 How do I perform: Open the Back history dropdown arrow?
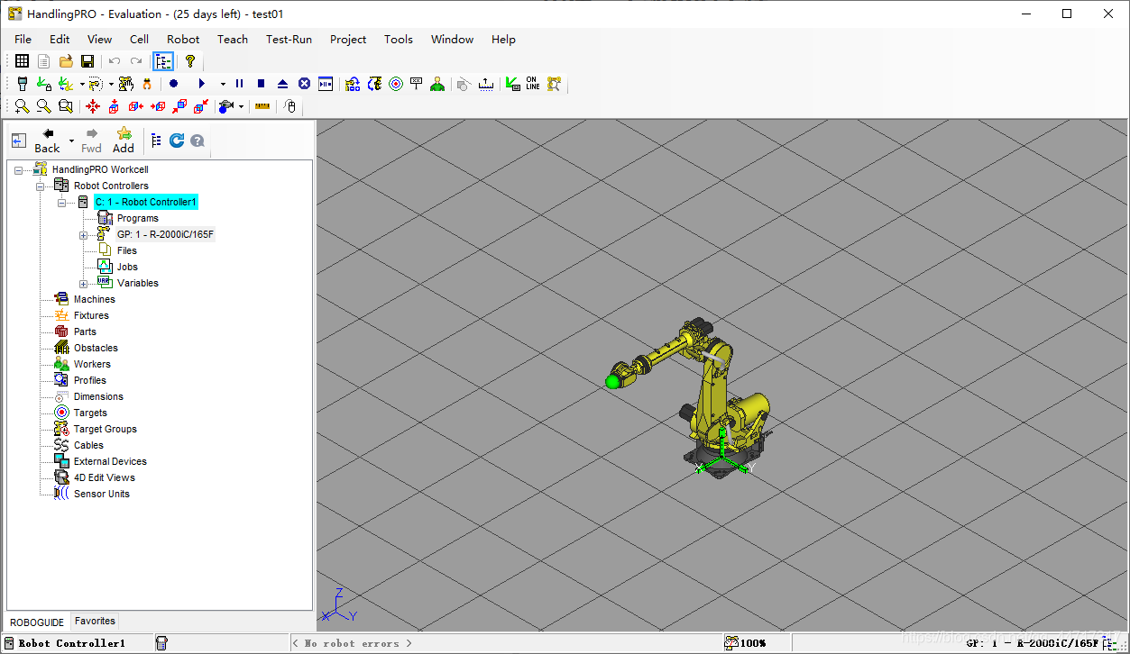pyautogui.click(x=72, y=141)
